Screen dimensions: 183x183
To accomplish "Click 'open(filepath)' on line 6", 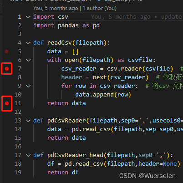I will coord(89,60).
